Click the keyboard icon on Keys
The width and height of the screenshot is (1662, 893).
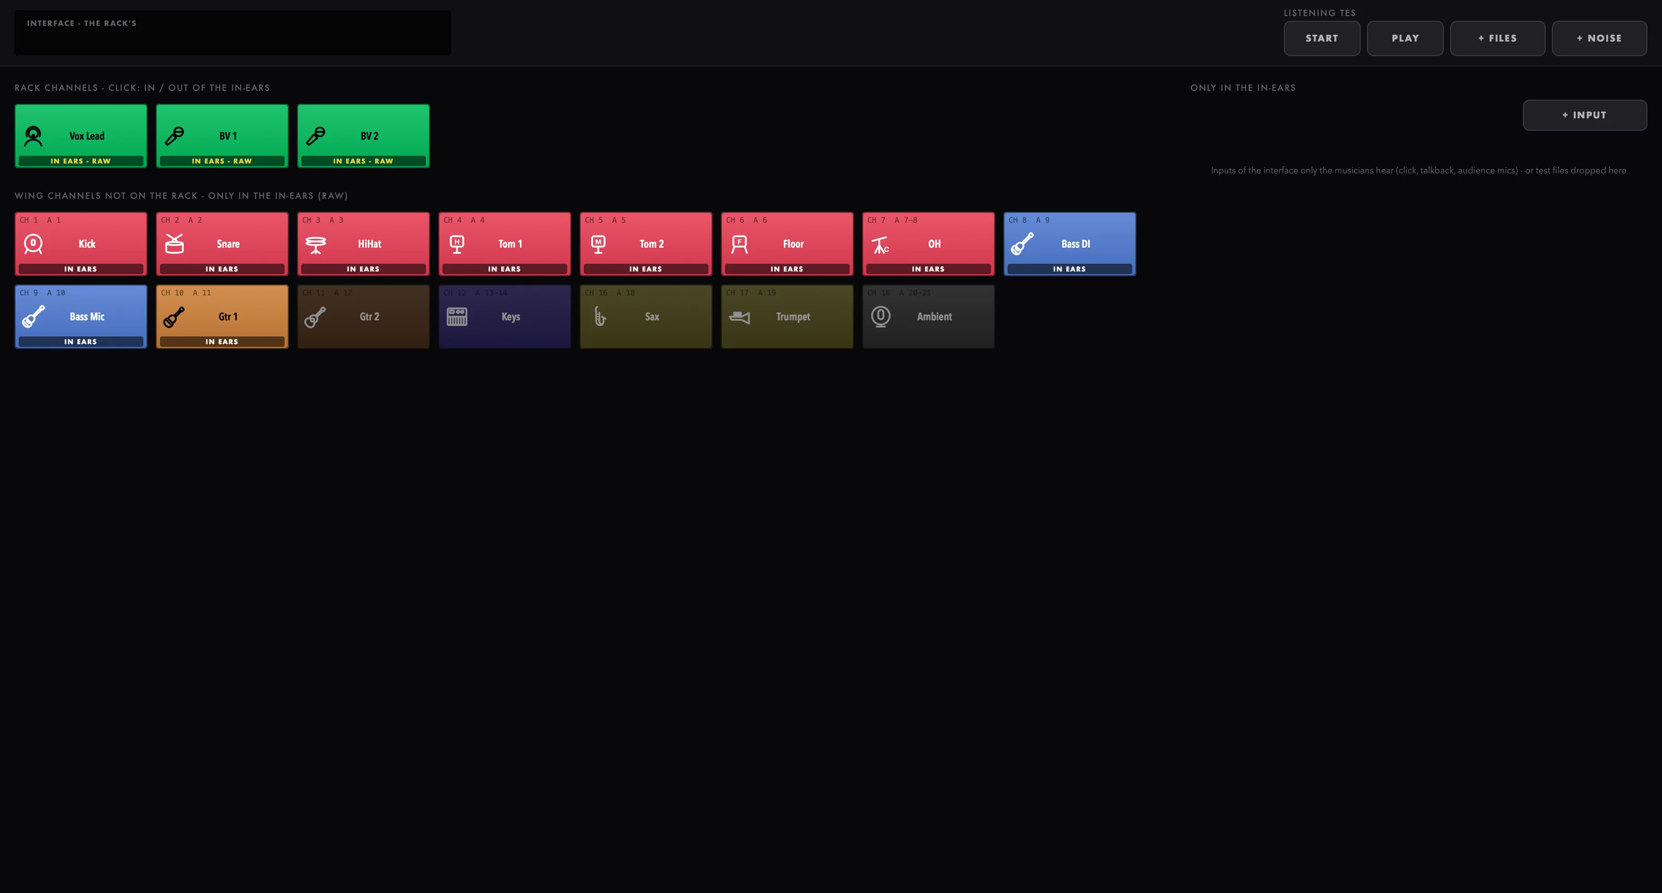coord(457,317)
